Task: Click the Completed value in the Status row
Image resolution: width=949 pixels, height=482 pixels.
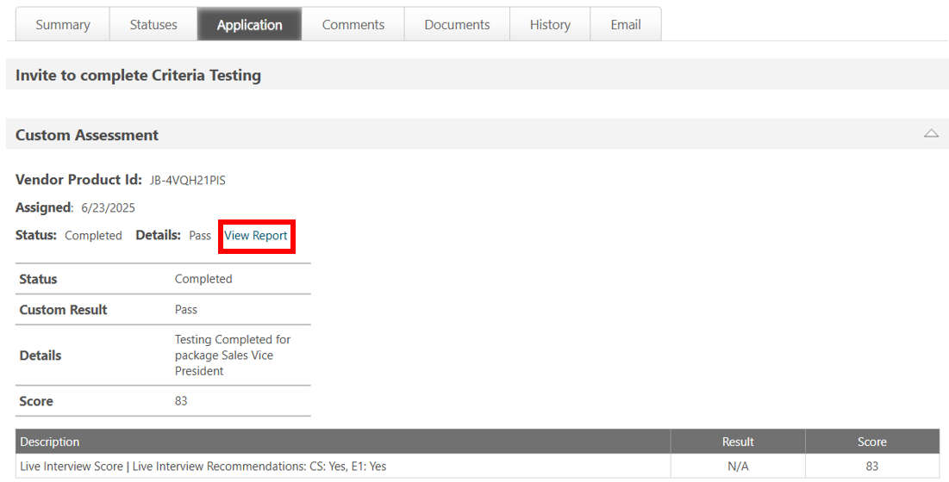Action: [203, 279]
